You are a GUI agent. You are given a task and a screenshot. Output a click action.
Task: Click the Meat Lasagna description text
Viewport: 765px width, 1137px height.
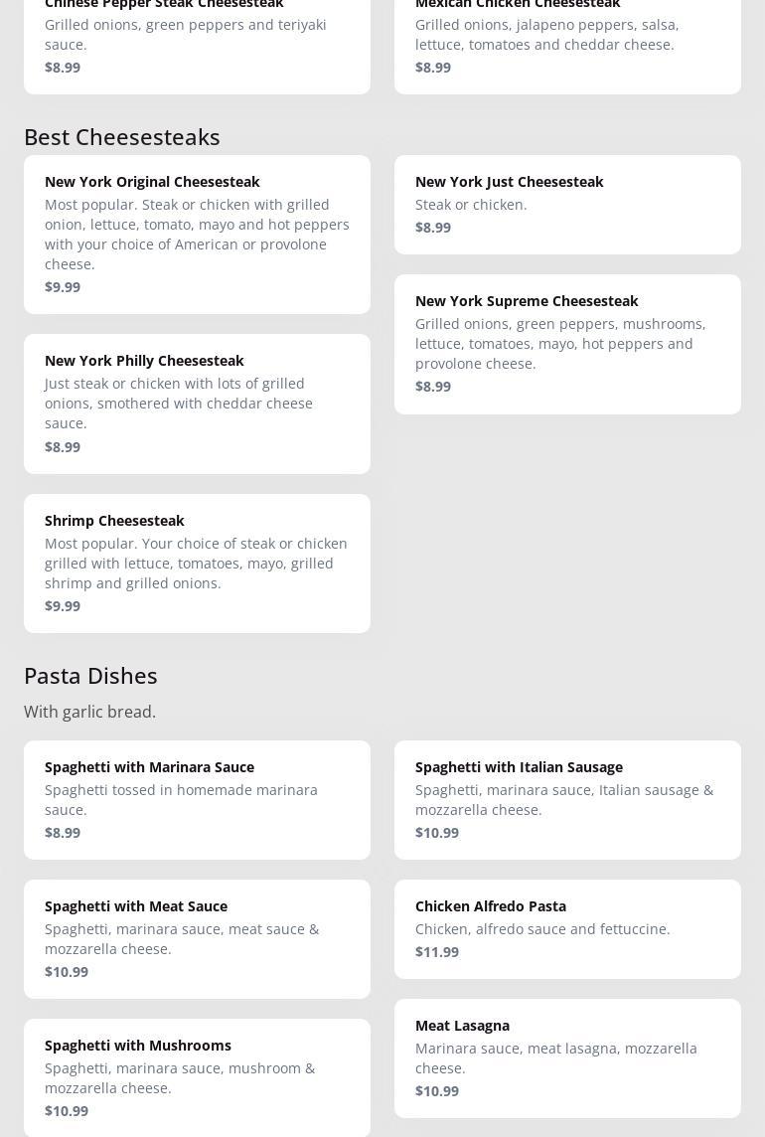(555, 1057)
